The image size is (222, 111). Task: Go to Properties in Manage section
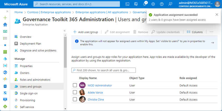click(x=26, y=66)
